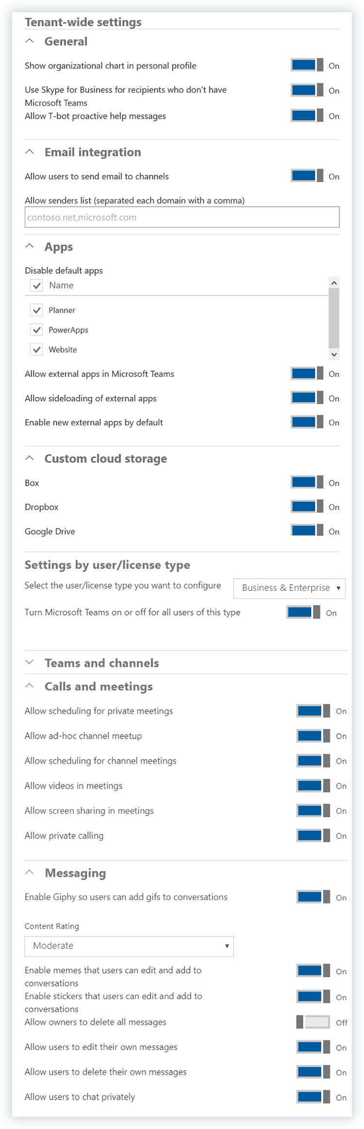Viewport: 364px width, 1129px height.
Task: Toggle Allow scheduling for channel meetings
Action: point(314,760)
